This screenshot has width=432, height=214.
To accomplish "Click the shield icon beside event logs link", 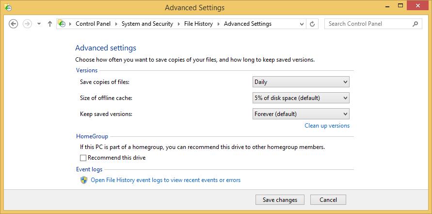I will point(84,180).
